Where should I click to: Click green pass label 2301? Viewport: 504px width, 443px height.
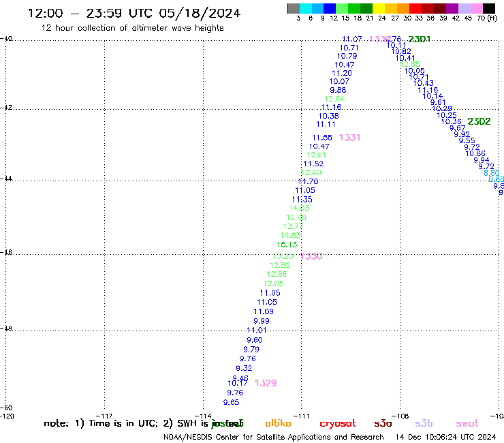[419, 40]
